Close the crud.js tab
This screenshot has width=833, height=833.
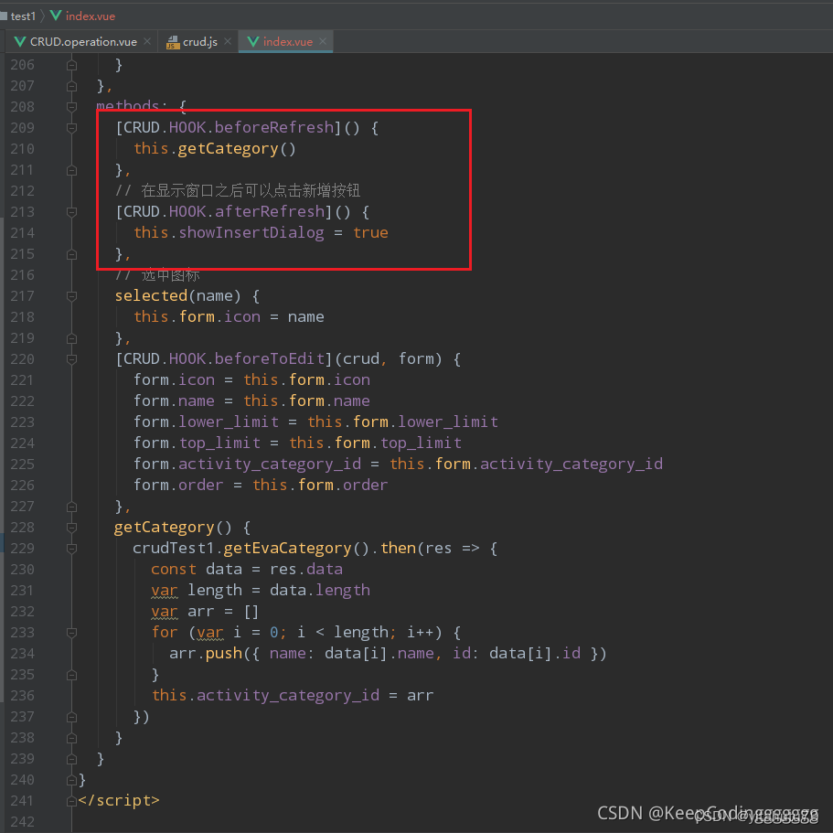228,41
